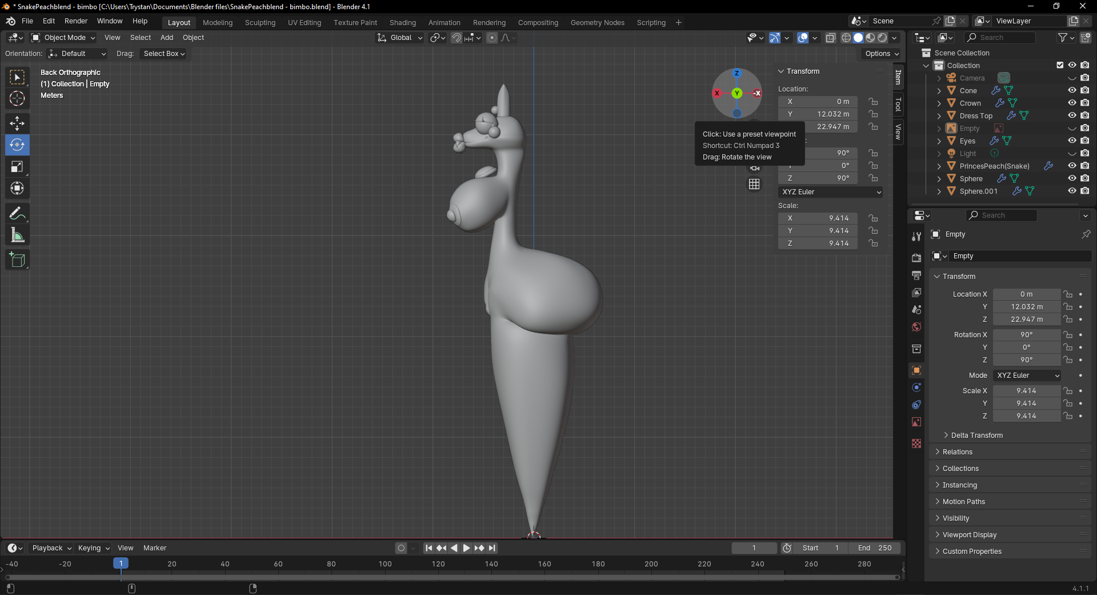Hide the Crown object in viewport

(1072, 103)
